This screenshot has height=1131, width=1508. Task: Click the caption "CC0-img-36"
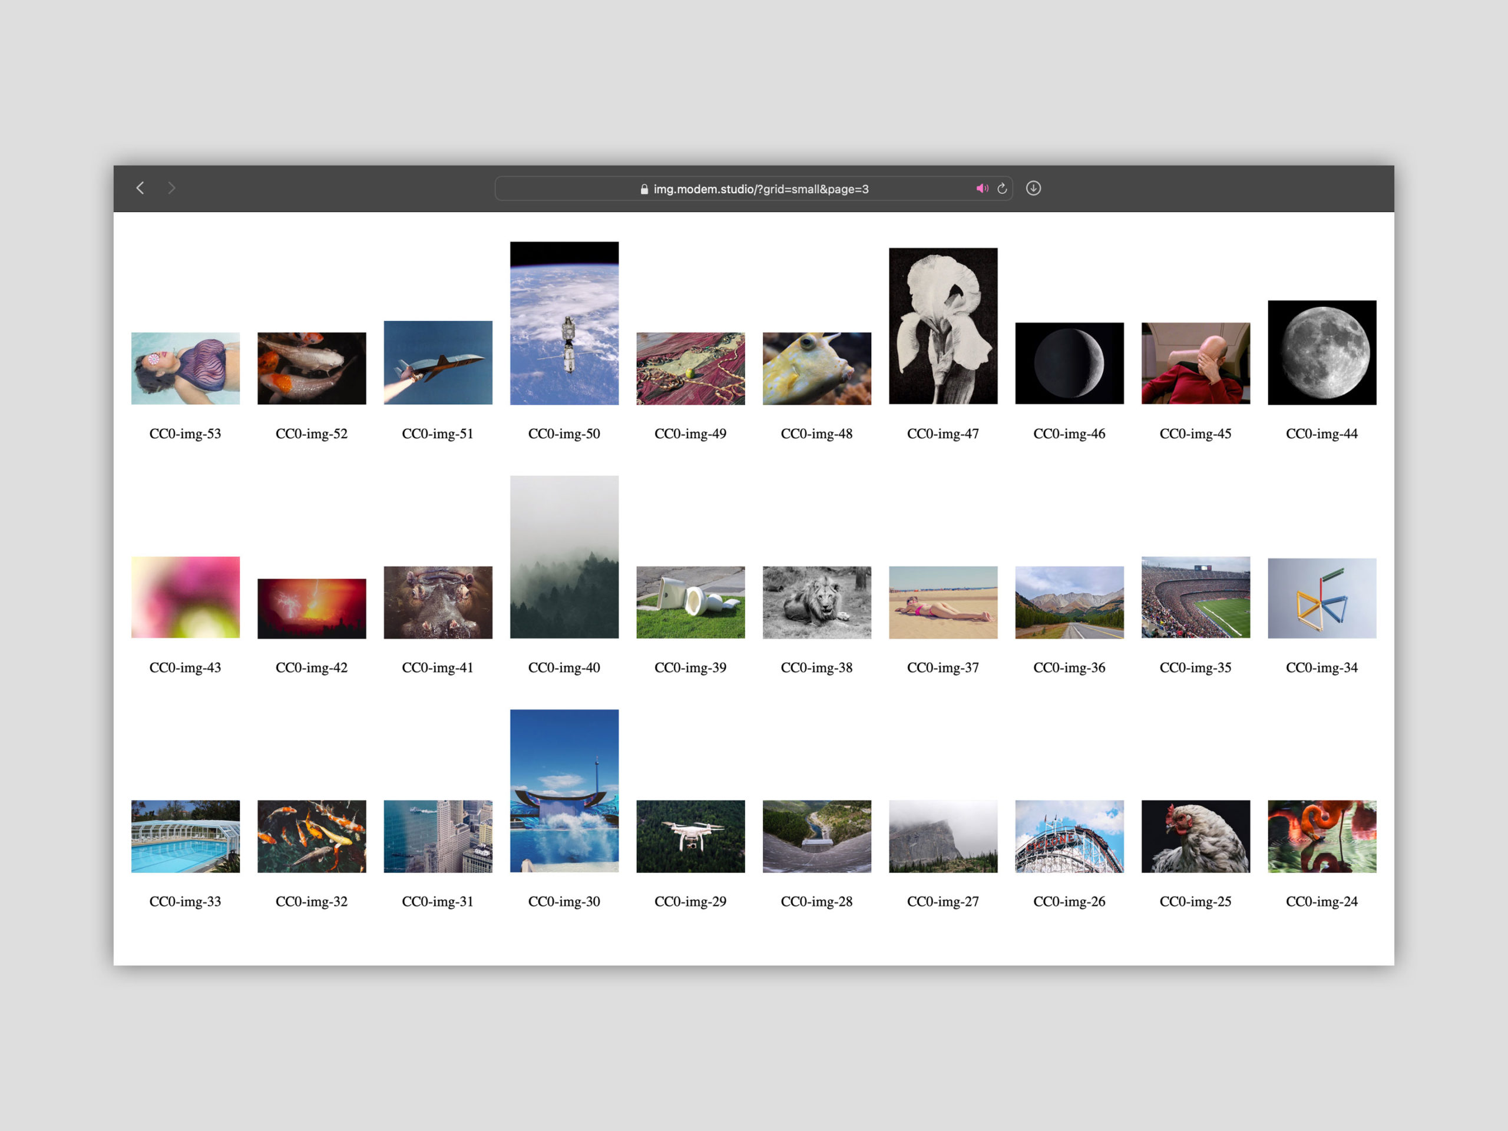point(1070,667)
